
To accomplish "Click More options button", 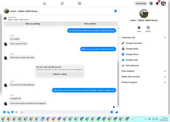I will 90,24.
